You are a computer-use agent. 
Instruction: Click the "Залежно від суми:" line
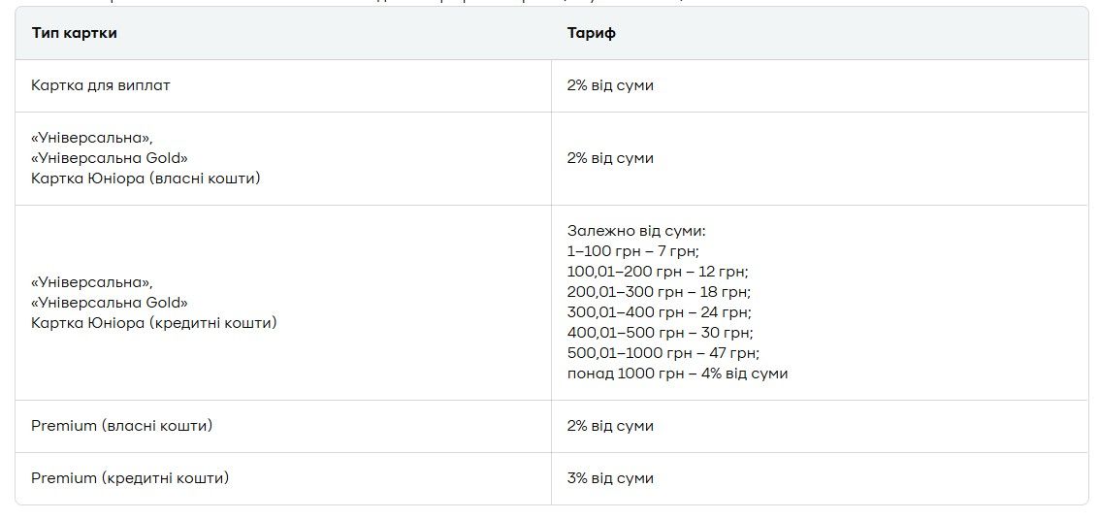point(636,231)
